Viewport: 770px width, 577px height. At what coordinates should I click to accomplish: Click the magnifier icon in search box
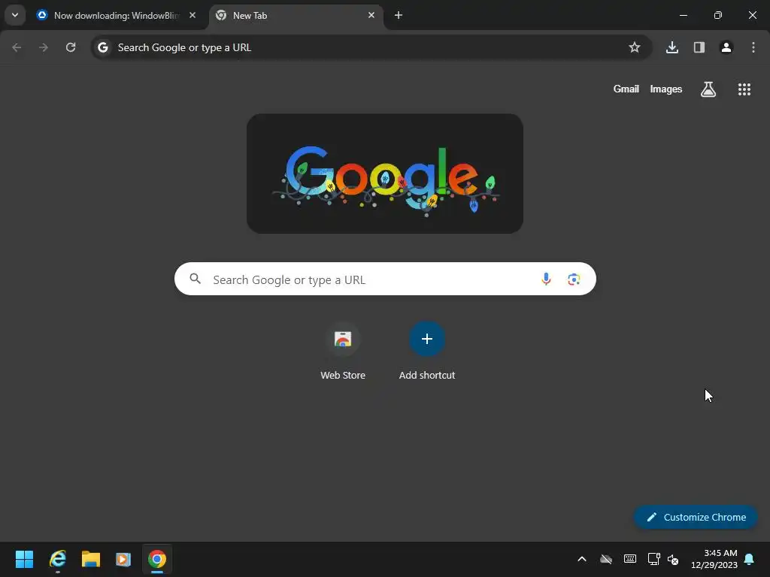195,279
